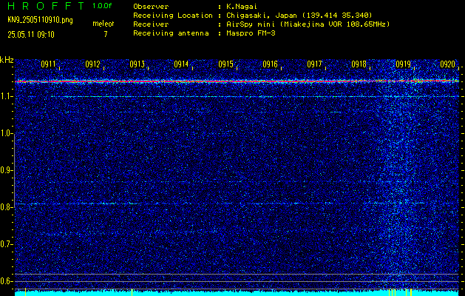
Task: Select the 0.7 frequency axis label
Action: [x=6, y=244]
